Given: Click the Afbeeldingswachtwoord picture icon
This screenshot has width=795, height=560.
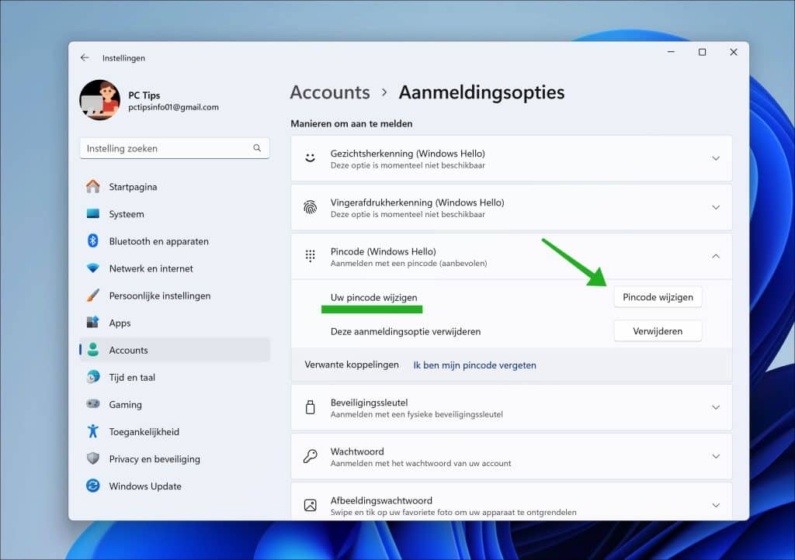Looking at the screenshot, I should (310, 505).
